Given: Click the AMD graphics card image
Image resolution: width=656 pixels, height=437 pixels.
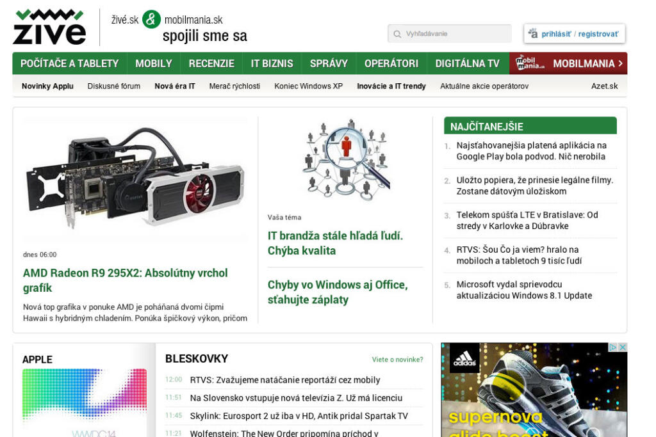Looking at the screenshot, I should point(135,179).
